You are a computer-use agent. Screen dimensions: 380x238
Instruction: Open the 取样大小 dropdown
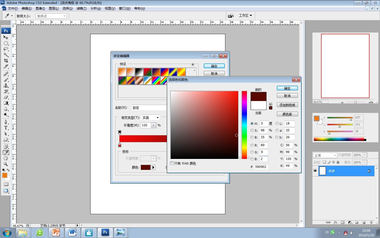[x=51, y=16]
